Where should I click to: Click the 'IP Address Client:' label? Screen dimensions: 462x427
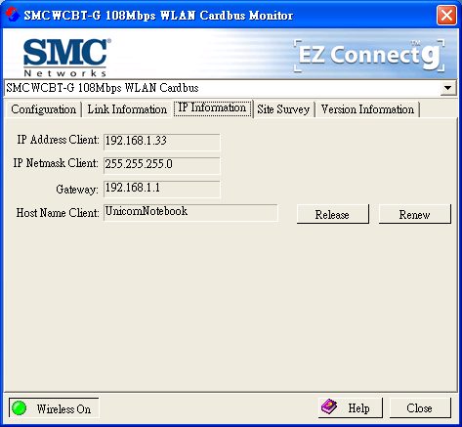(x=58, y=140)
